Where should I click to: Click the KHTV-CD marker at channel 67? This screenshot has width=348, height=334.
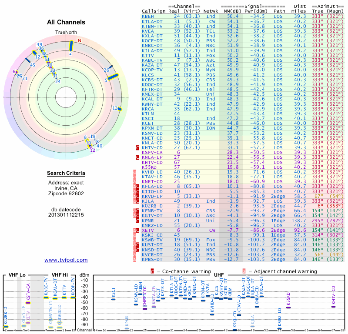tap(333, 307)
